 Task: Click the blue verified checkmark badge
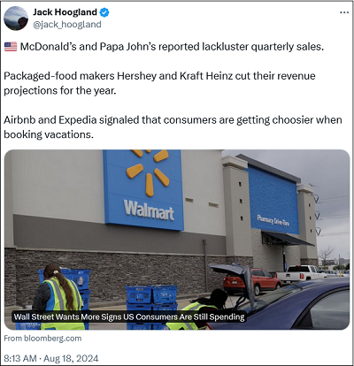[104, 12]
